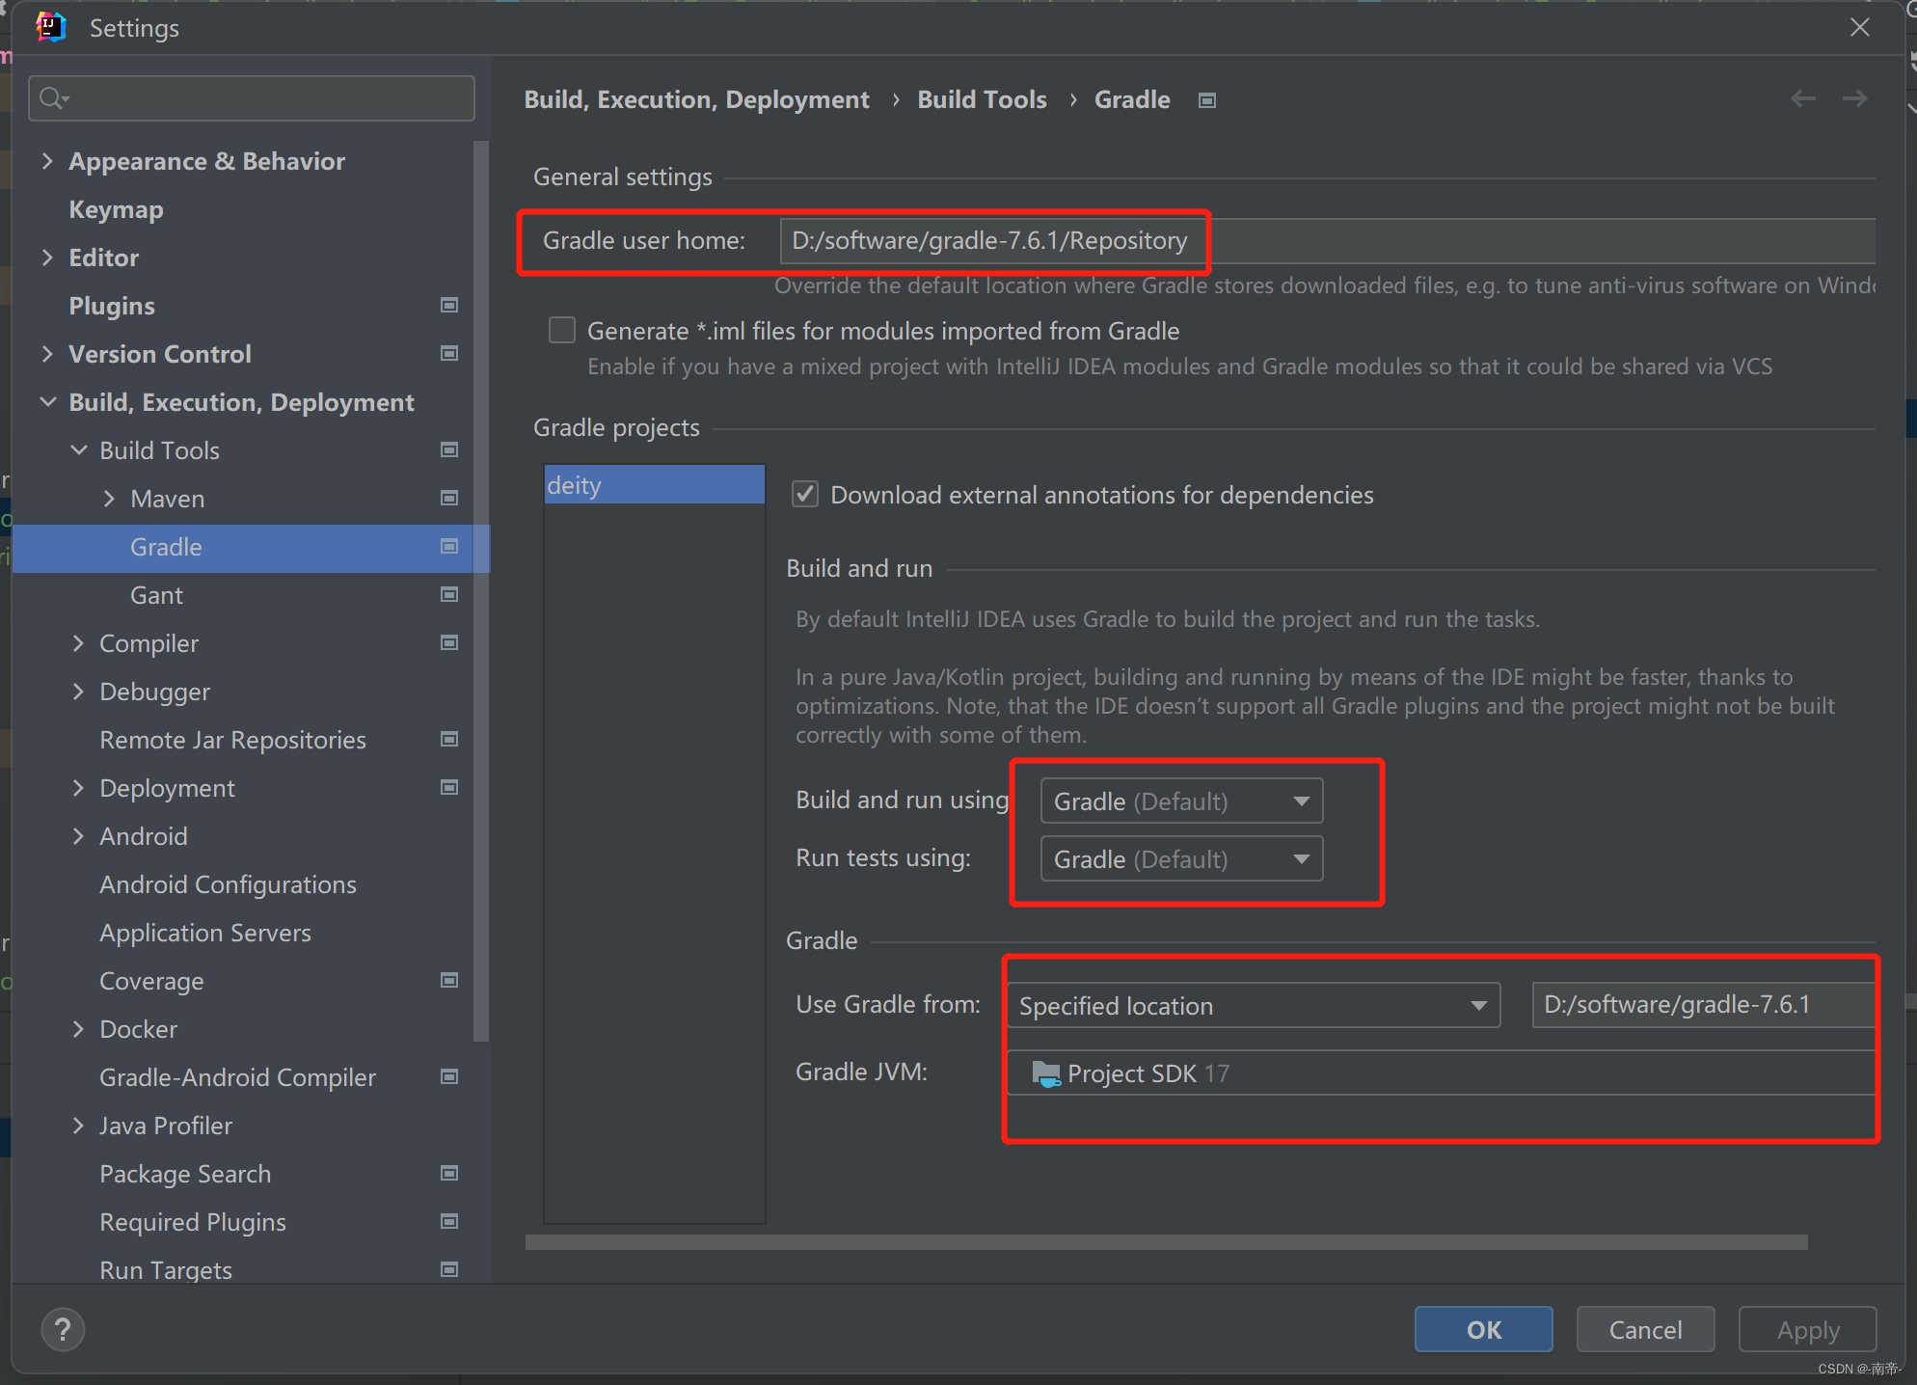
Task: Enable Generate *.iml files for modules checkbox
Action: tap(561, 329)
